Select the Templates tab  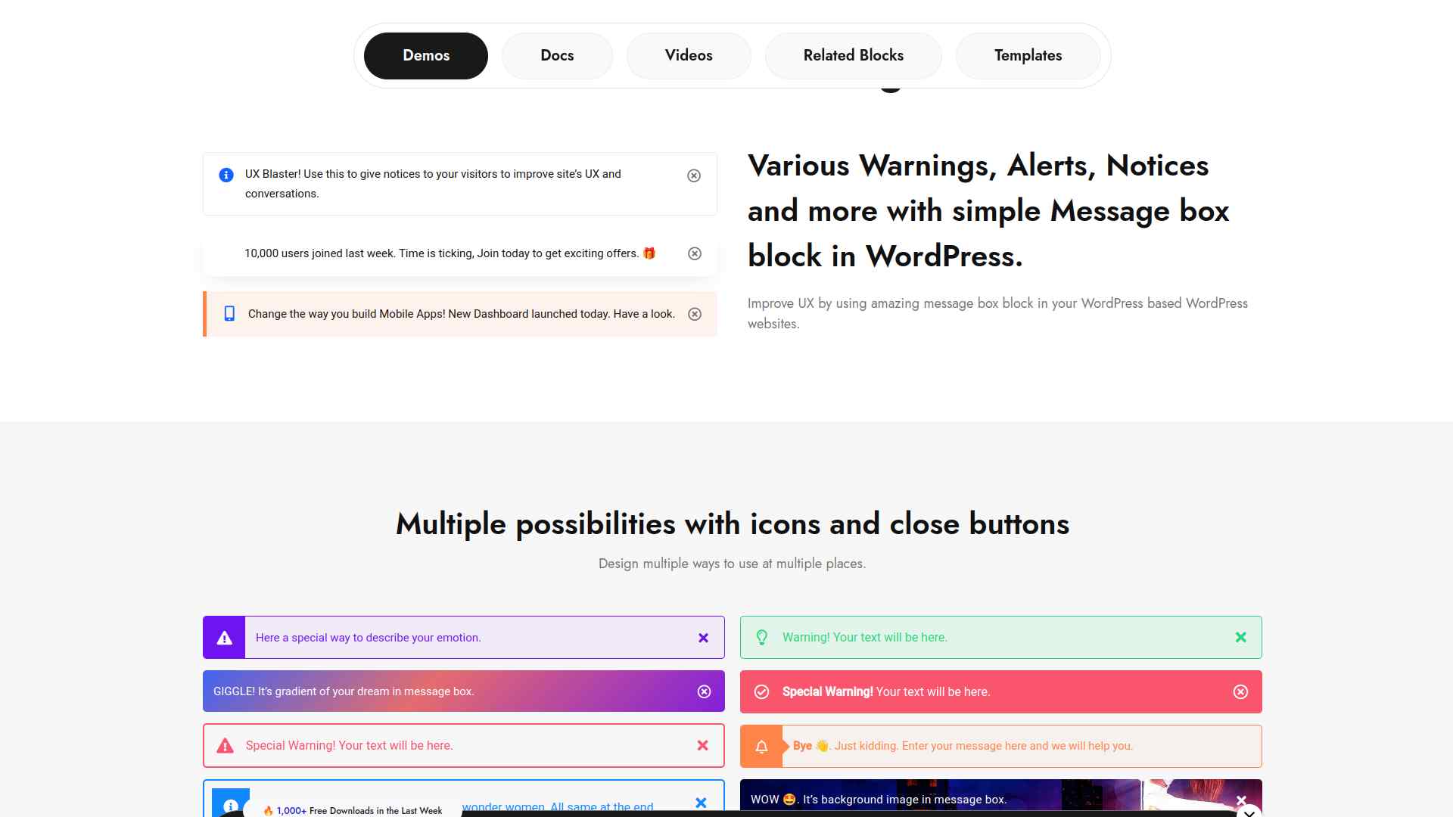click(x=1028, y=55)
